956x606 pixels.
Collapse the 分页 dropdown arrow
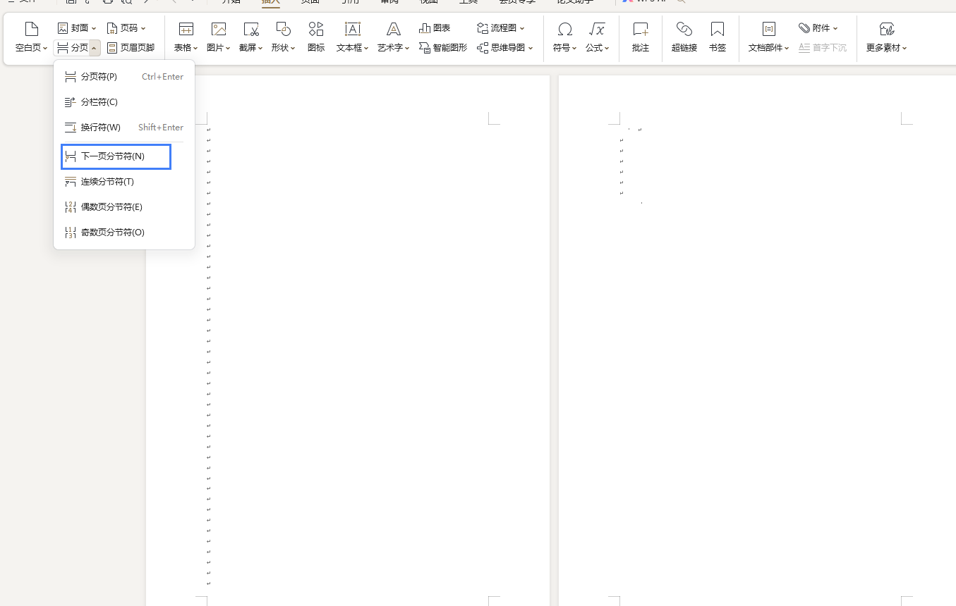pyautogui.click(x=95, y=48)
